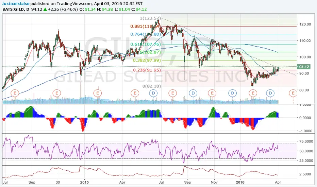Click the dividend D marker dated June 2015
Screen dimensions: 317x187
153,93
